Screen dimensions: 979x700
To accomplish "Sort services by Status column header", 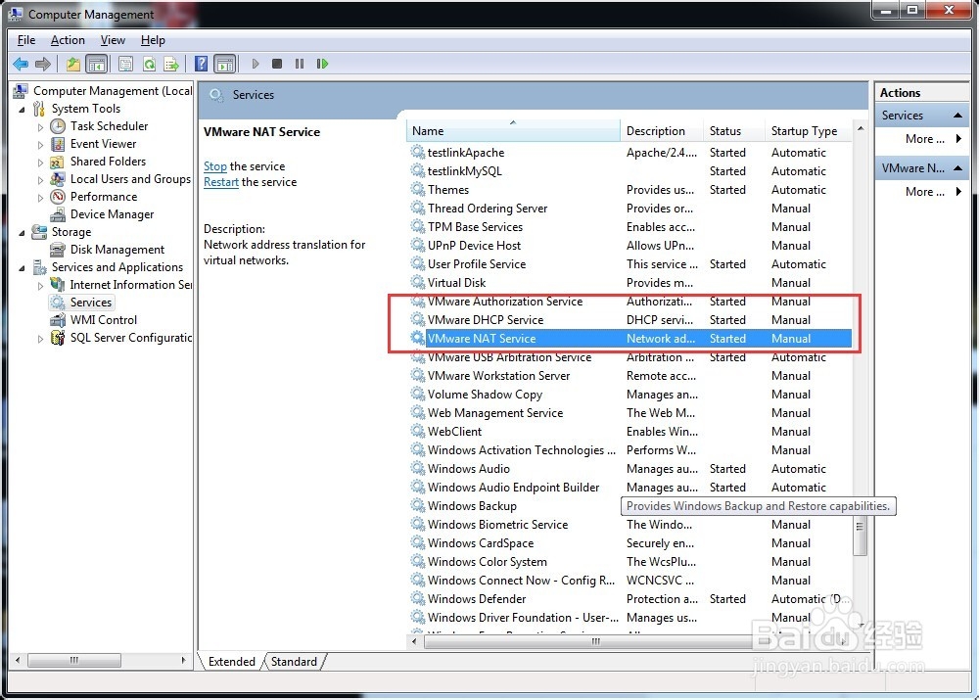I will coord(734,131).
